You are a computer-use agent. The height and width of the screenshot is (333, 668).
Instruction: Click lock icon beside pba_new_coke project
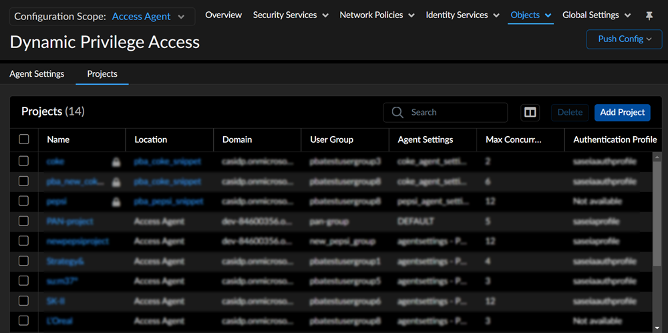(x=116, y=182)
